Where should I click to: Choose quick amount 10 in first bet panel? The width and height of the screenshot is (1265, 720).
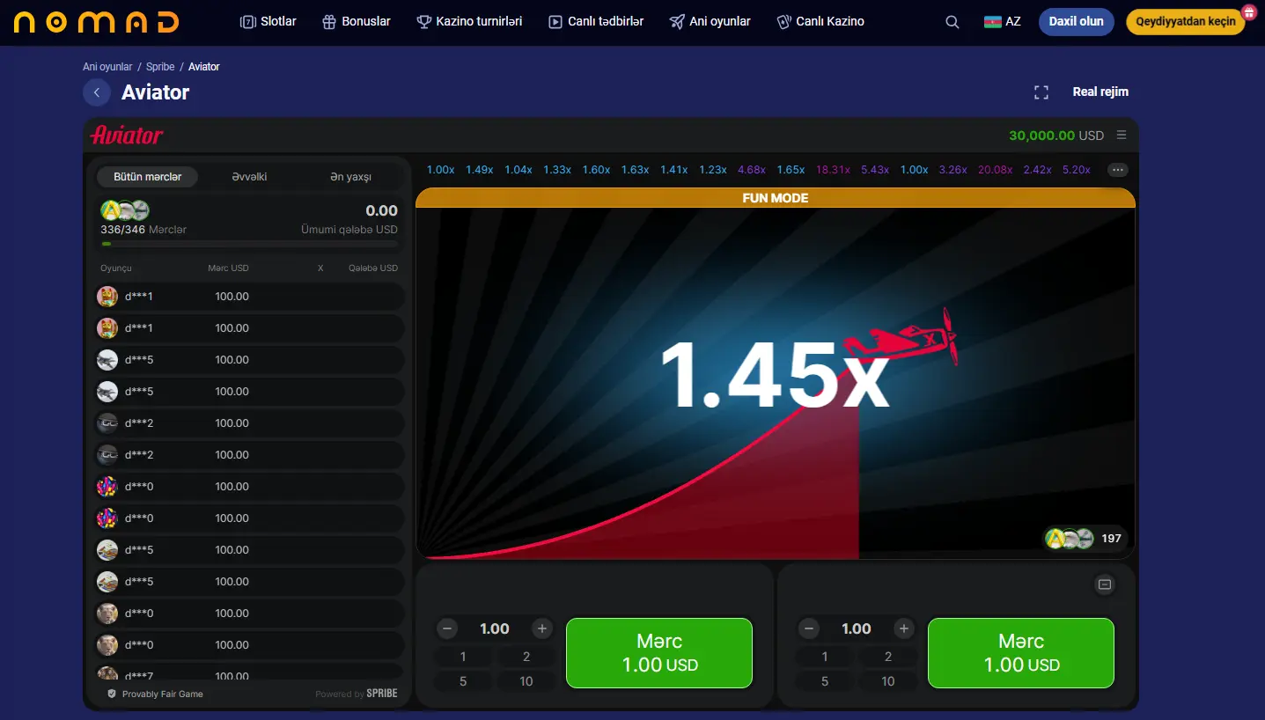(526, 681)
